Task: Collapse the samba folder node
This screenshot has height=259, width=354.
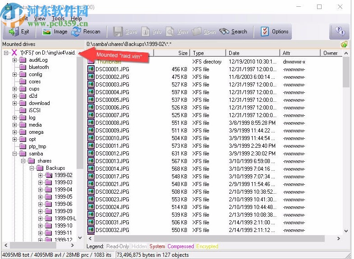Action: 15,154
